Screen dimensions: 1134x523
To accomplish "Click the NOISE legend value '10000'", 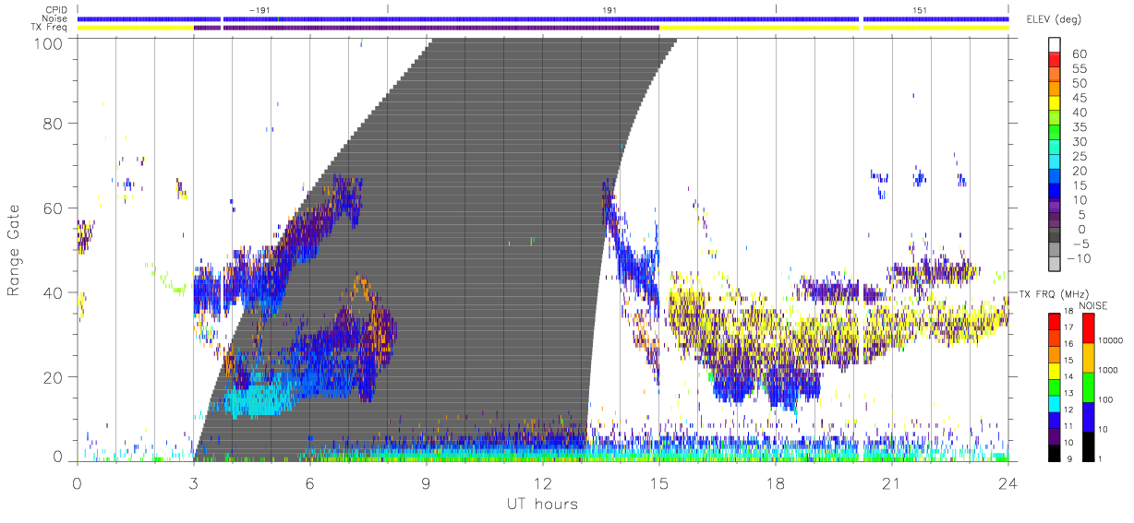I will [x=1113, y=341].
